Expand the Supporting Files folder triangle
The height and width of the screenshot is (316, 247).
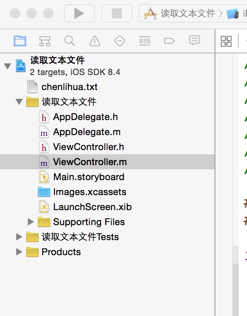(x=31, y=222)
